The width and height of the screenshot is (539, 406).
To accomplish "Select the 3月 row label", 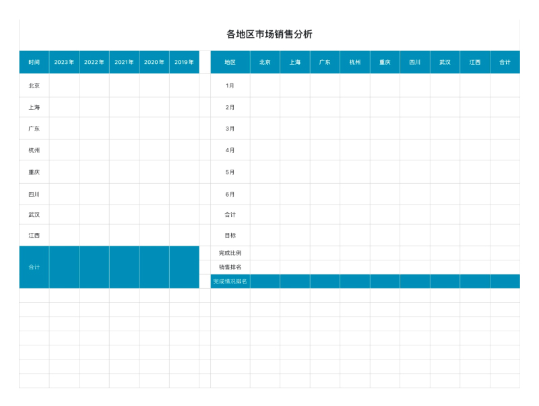I will click(230, 129).
